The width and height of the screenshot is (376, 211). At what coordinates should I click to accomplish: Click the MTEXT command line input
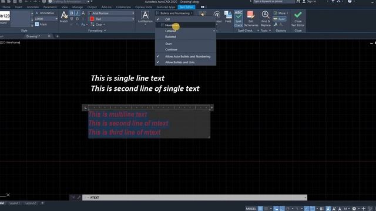coord(194,198)
